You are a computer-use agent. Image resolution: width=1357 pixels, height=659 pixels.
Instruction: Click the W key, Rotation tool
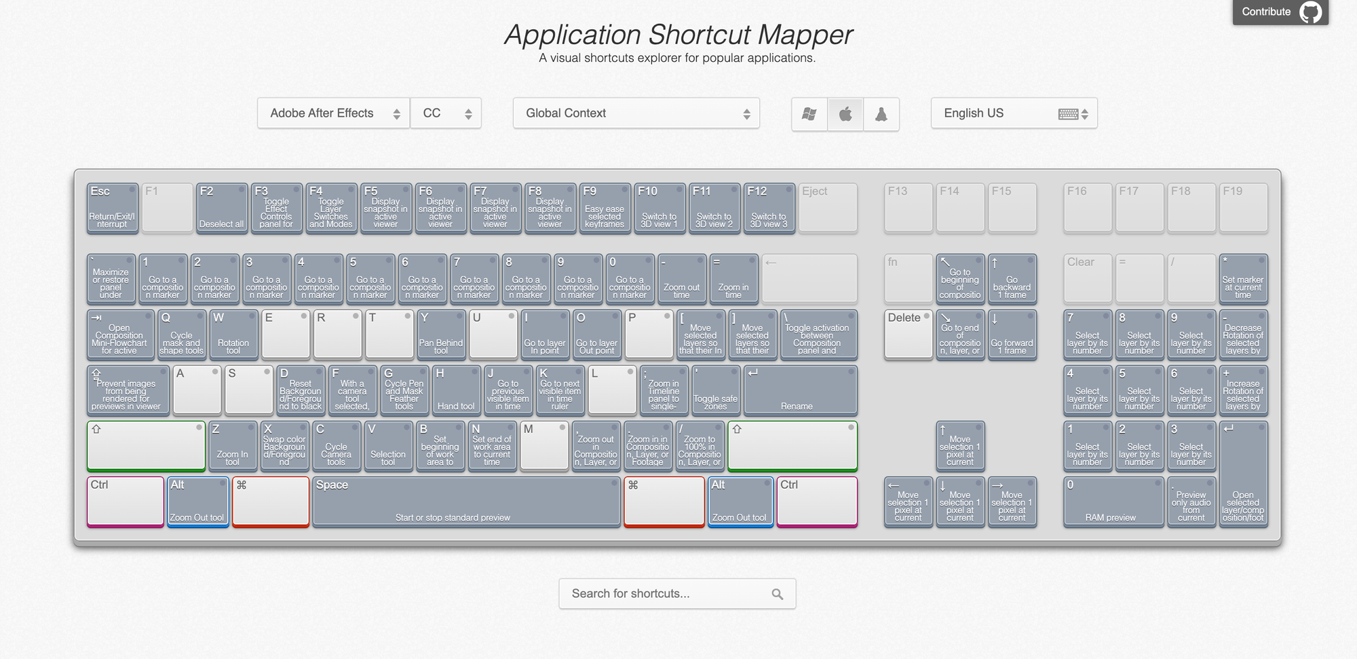click(x=233, y=335)
